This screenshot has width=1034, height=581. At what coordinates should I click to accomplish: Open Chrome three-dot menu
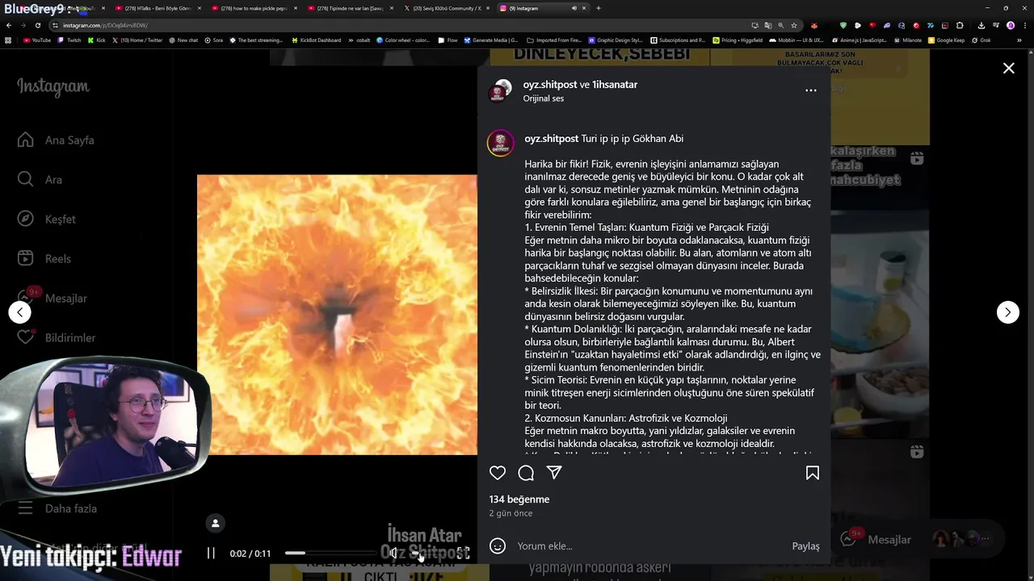(x=1024, y=25)
